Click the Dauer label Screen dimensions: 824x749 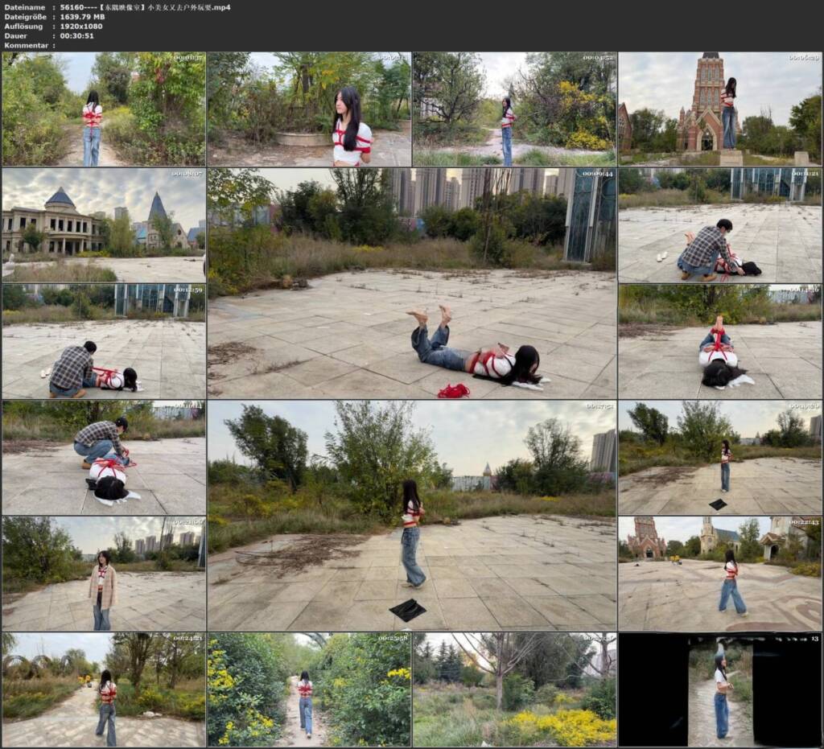coord(16,35)
